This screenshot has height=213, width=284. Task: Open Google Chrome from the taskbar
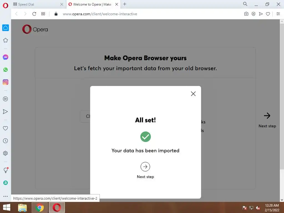tap(40, 207)
